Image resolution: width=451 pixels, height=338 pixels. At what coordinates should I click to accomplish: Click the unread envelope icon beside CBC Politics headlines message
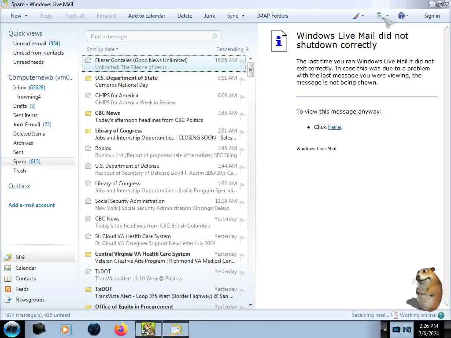coord(88,113)
